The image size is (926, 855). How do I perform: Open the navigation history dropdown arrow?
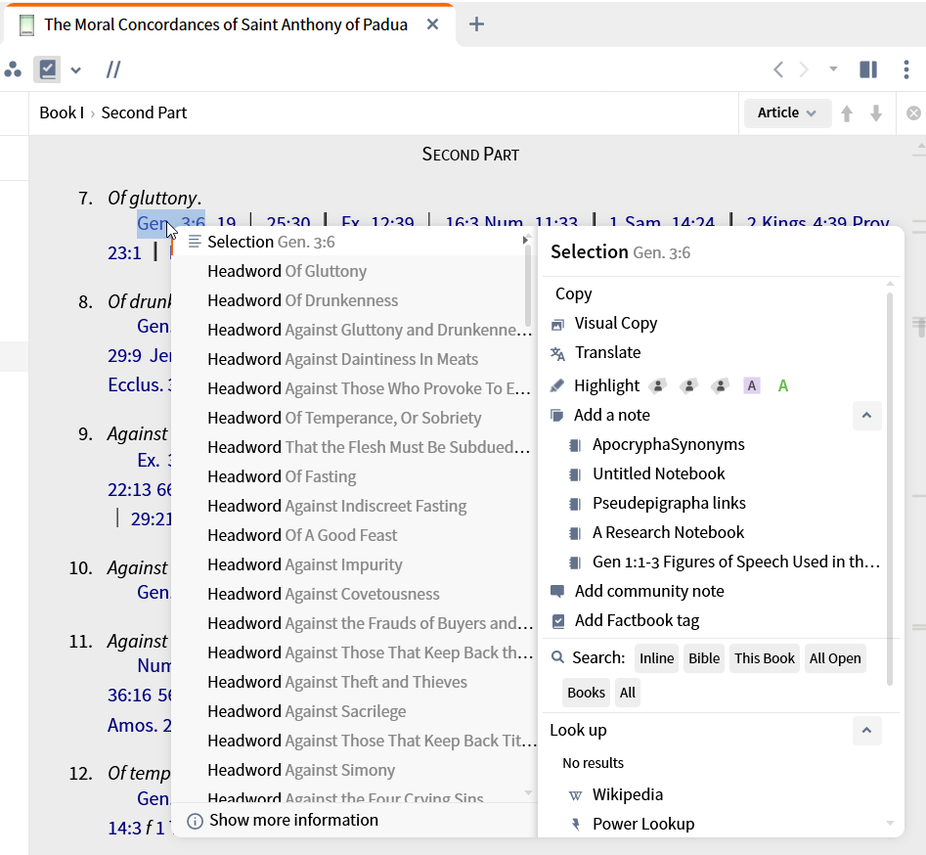tap(833, 69)
